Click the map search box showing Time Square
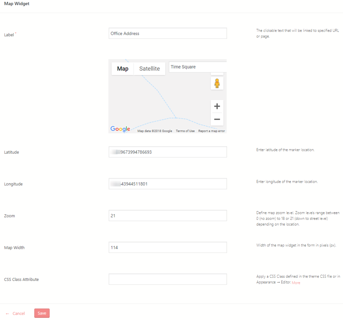Screen dimensions: 343x320 [197, 67]
